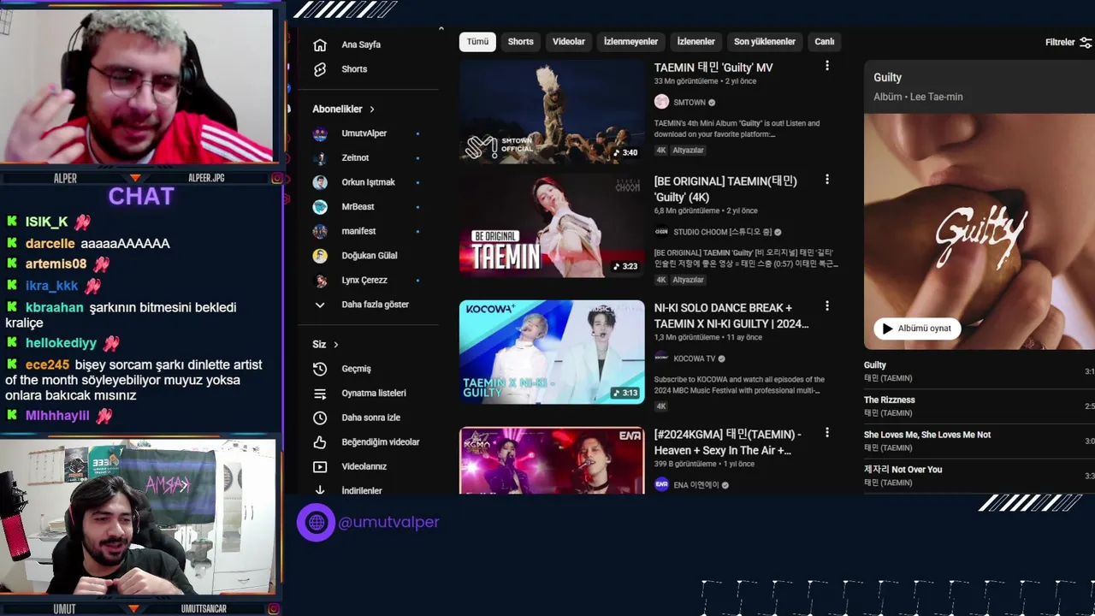Open Ana Sayfa home icon
1095x616 pixels.
(x=320, y=44)
